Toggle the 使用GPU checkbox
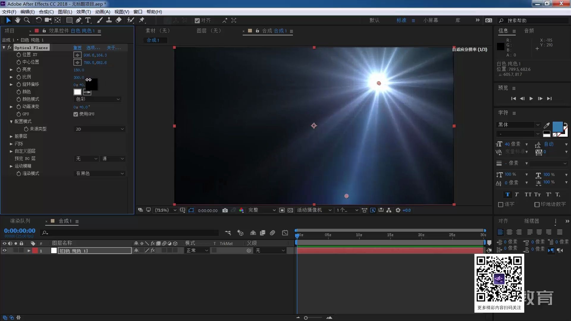Viewport: 571px width, 321px height. pos(76,114)
